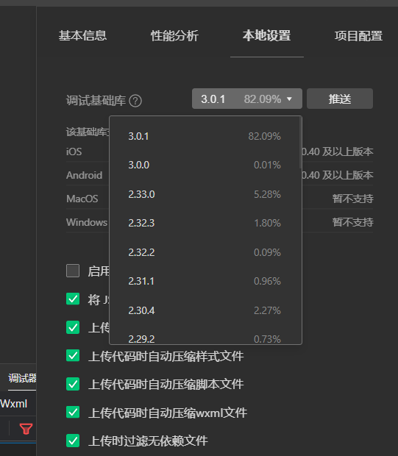Viewport: 398px width, 456px height.
Task: Switch to the 基本信息 tab
Action: coord(82,36)
